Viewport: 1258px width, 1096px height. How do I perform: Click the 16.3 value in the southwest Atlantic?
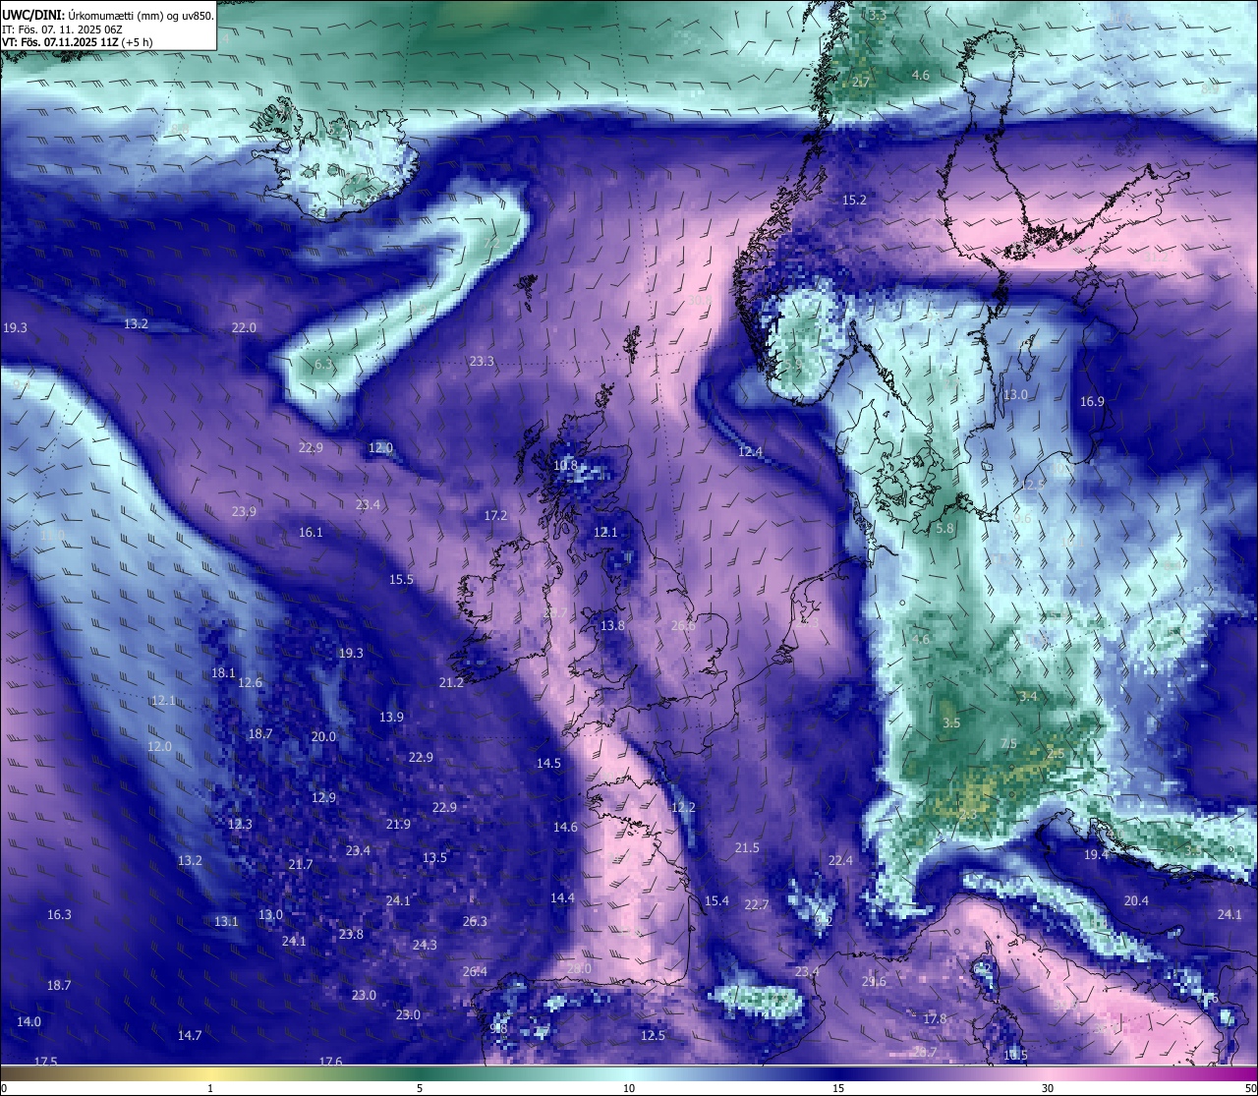59,914
